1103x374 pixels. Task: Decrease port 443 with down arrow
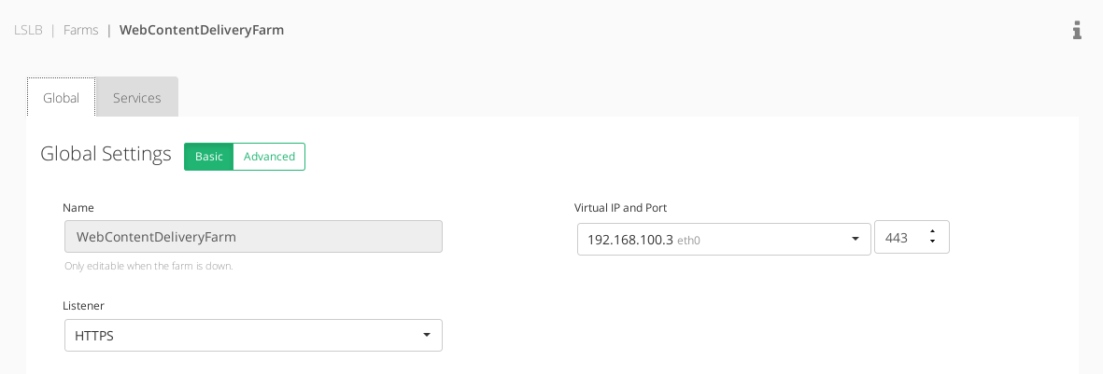point(932,242)
